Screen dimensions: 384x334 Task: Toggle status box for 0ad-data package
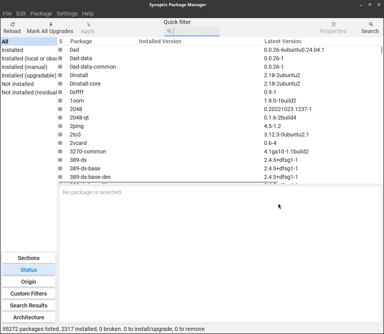[60, 58]
